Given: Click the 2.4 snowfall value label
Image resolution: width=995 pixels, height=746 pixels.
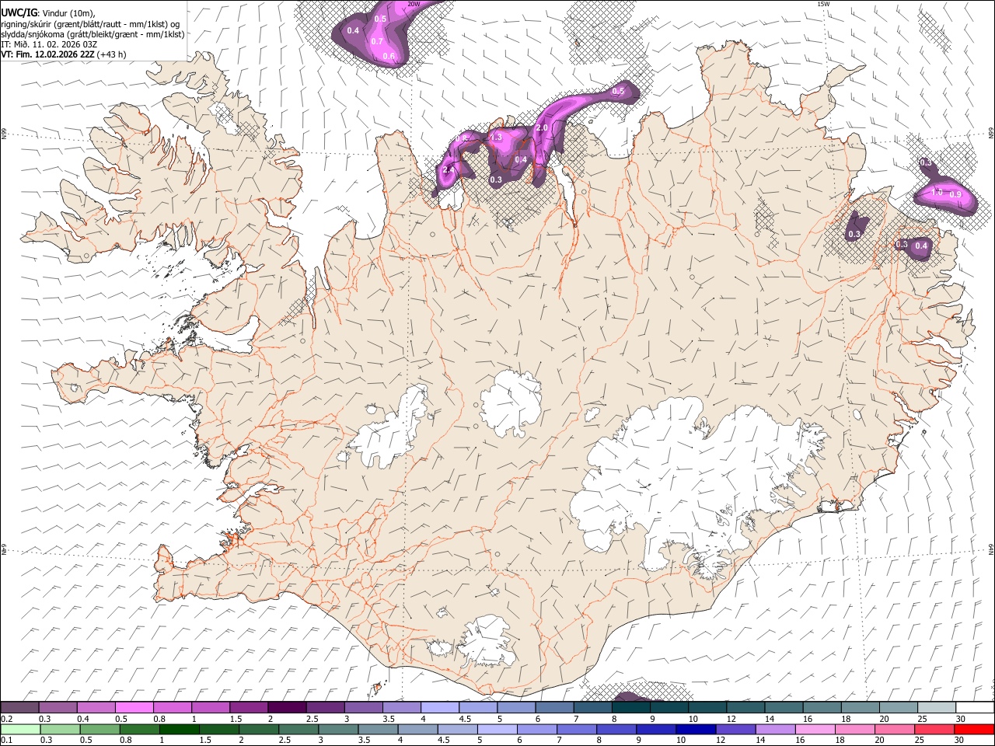Looking at the screenshot, I should 449,169.
